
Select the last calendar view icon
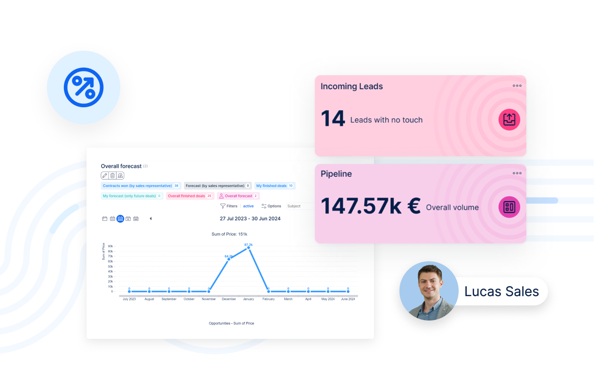pyautogui.click(x=136, y=219)
